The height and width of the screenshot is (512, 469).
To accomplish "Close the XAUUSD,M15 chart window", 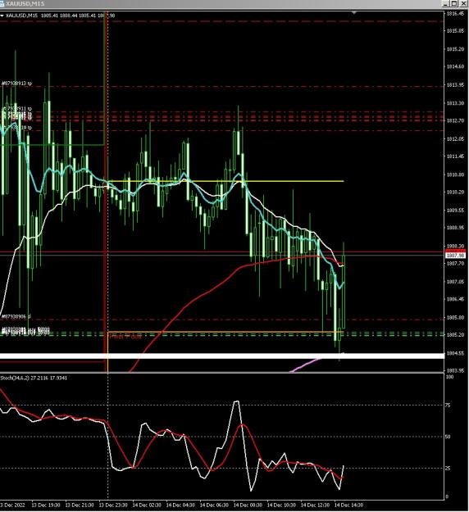I will [x=463, y=3].
